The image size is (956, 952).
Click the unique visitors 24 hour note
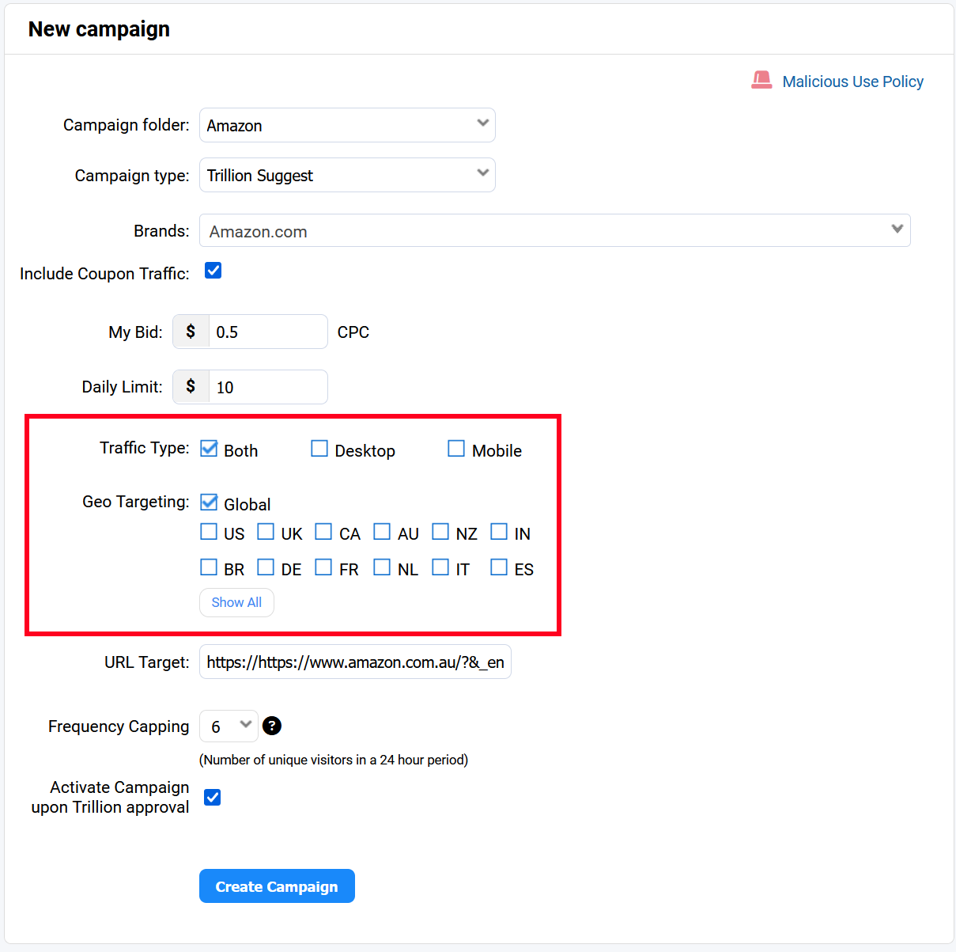click(x=334, y=760)
